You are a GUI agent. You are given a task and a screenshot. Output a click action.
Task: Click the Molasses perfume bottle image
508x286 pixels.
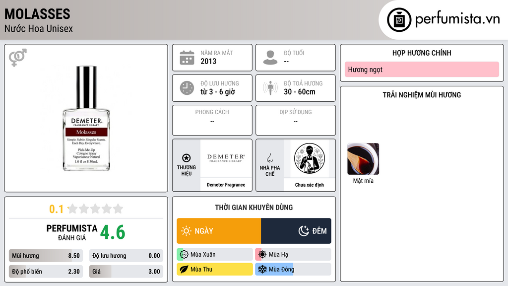(x=86, y=118)
